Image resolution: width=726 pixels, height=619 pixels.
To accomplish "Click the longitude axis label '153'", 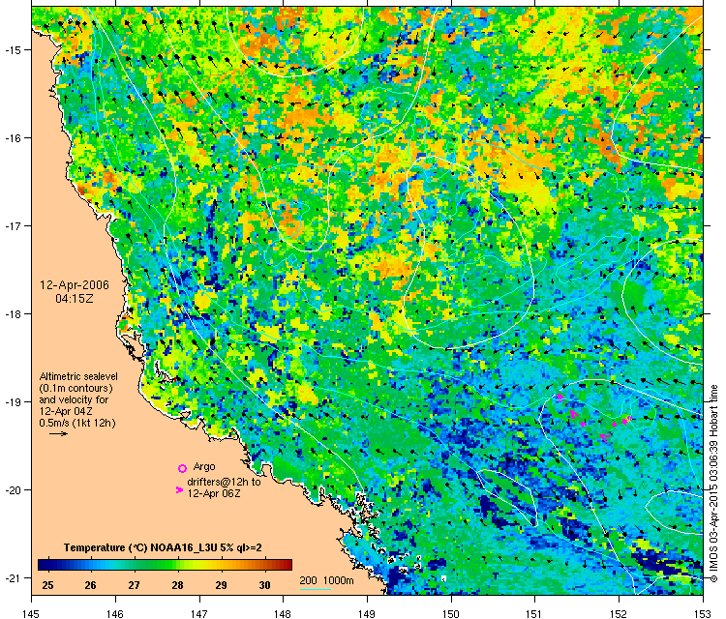I will pos(703,613).
